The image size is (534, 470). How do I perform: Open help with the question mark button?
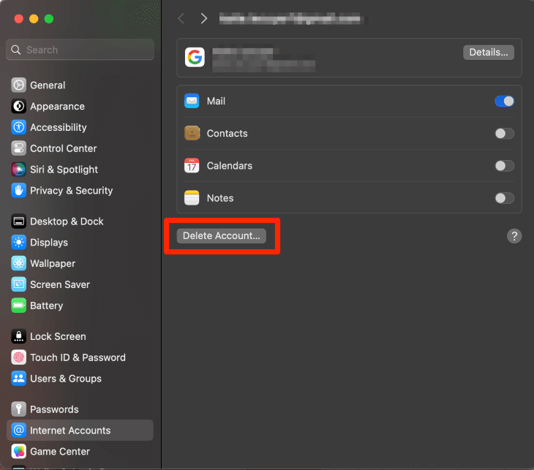(x=514, y=236)
